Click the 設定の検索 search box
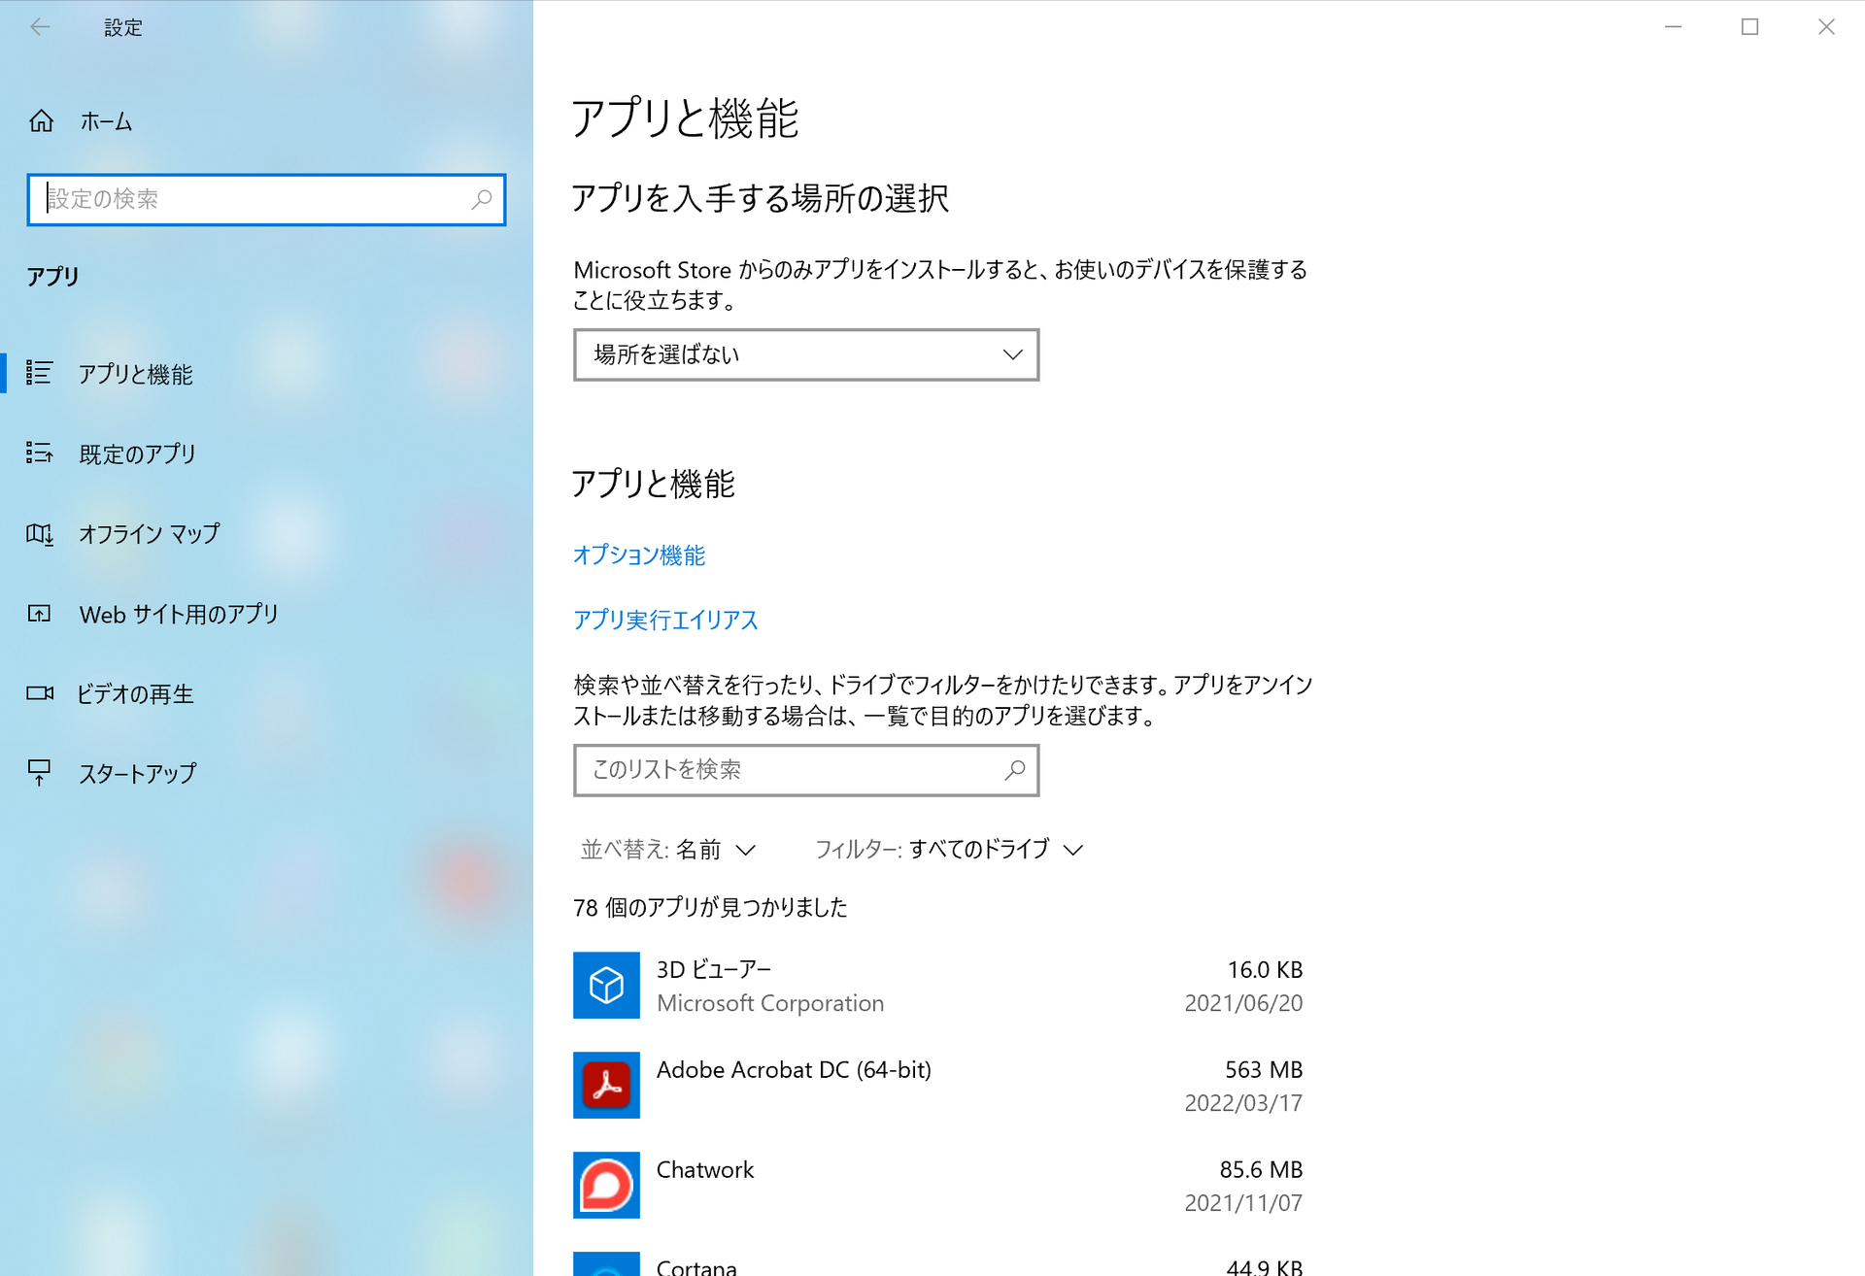 (253, 199)
